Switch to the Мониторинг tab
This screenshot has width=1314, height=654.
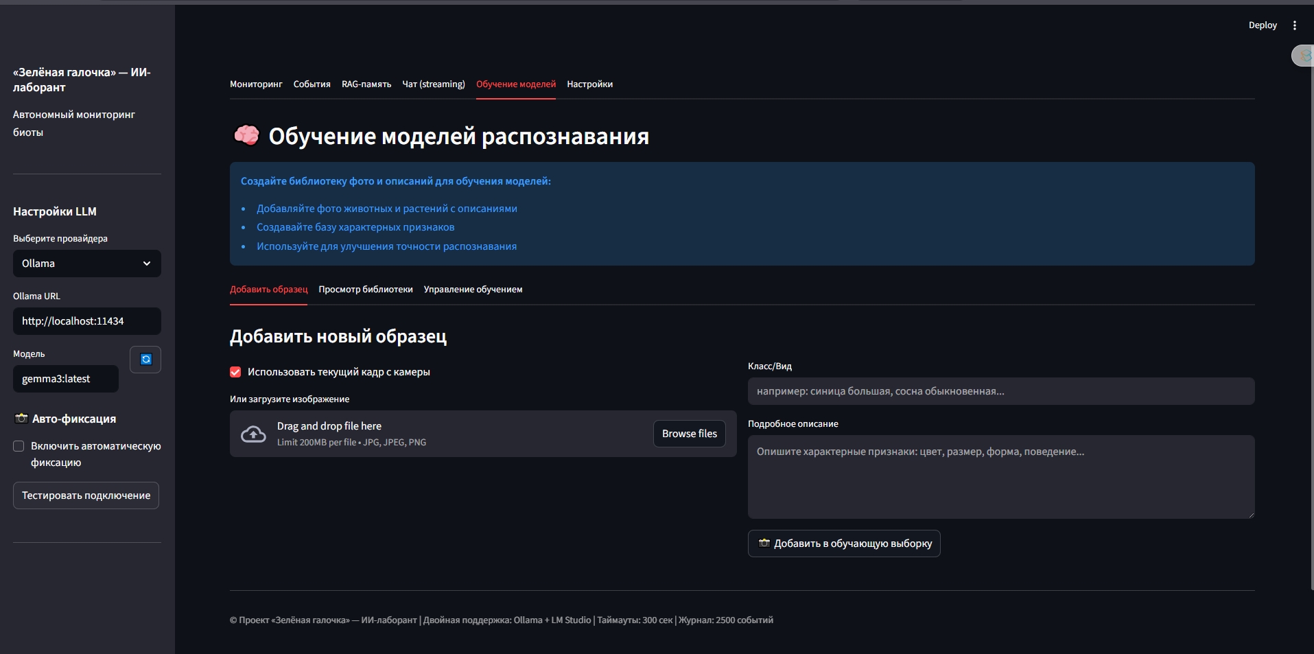pyautogui.click(x=256, y=84)
